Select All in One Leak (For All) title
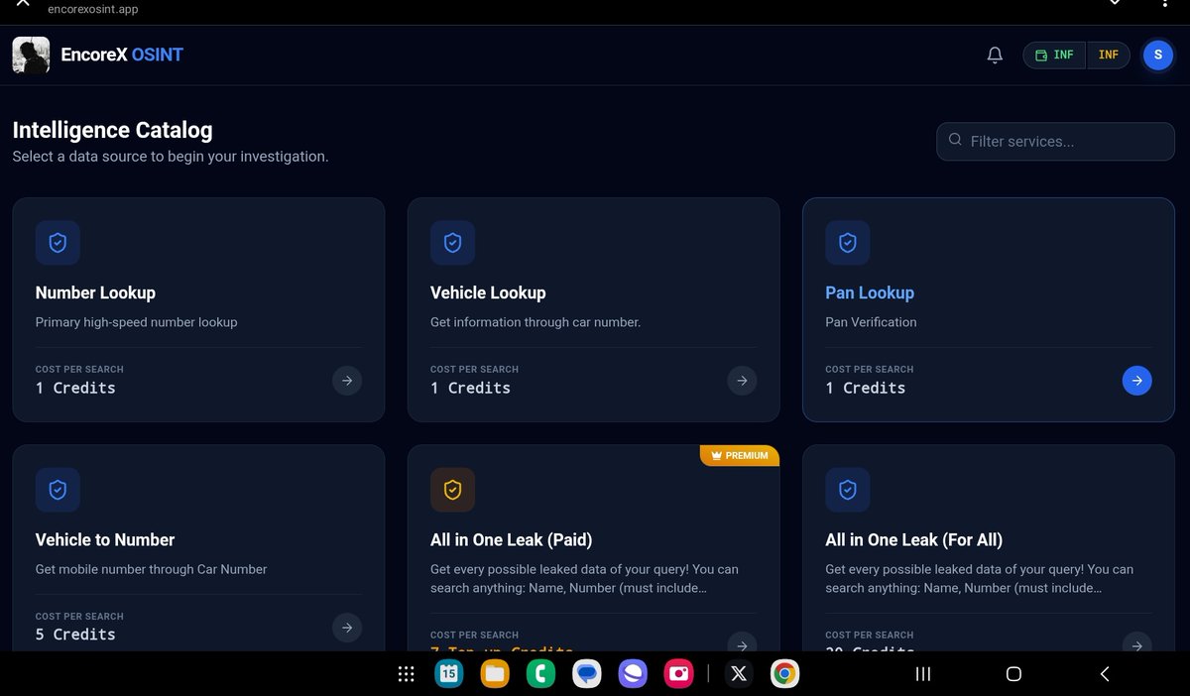 913,539
